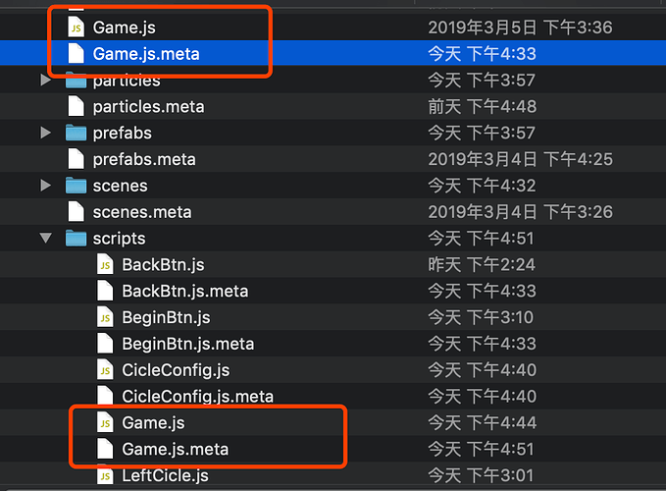Select the CicleConfig.js.meta file name
Image resolution: width=666 pixels, height=491 pixels.
(x=197, y=397)
